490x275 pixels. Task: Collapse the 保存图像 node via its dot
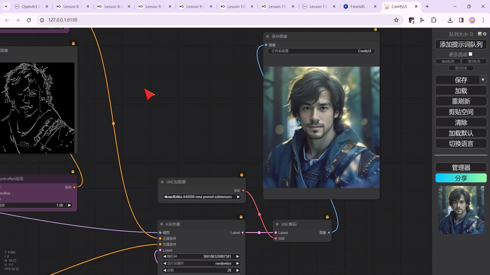coord(267,36)
